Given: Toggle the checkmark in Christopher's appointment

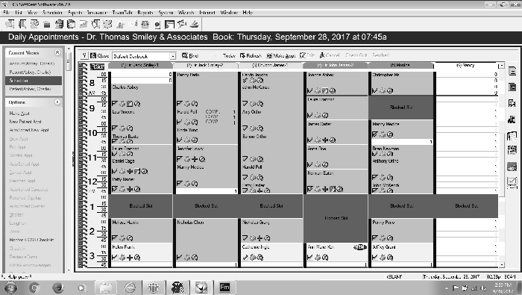Looking at the screenshot, I should [375, 90].
